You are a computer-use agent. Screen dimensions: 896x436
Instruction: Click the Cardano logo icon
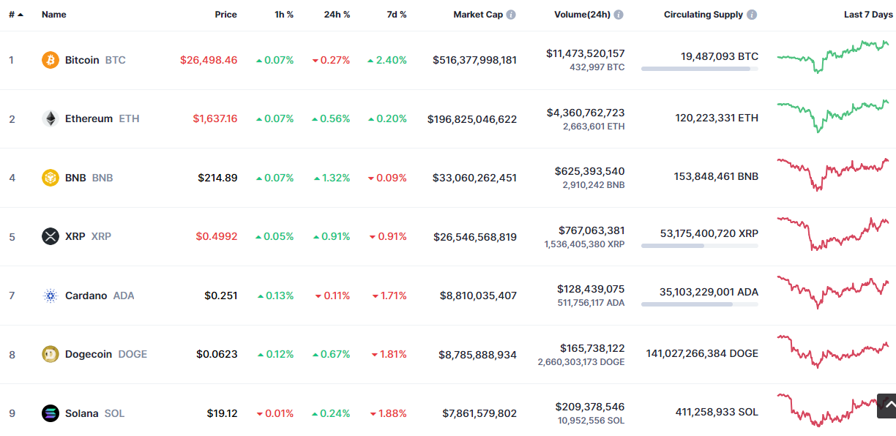pyautogui.click(x=51, y=296)
